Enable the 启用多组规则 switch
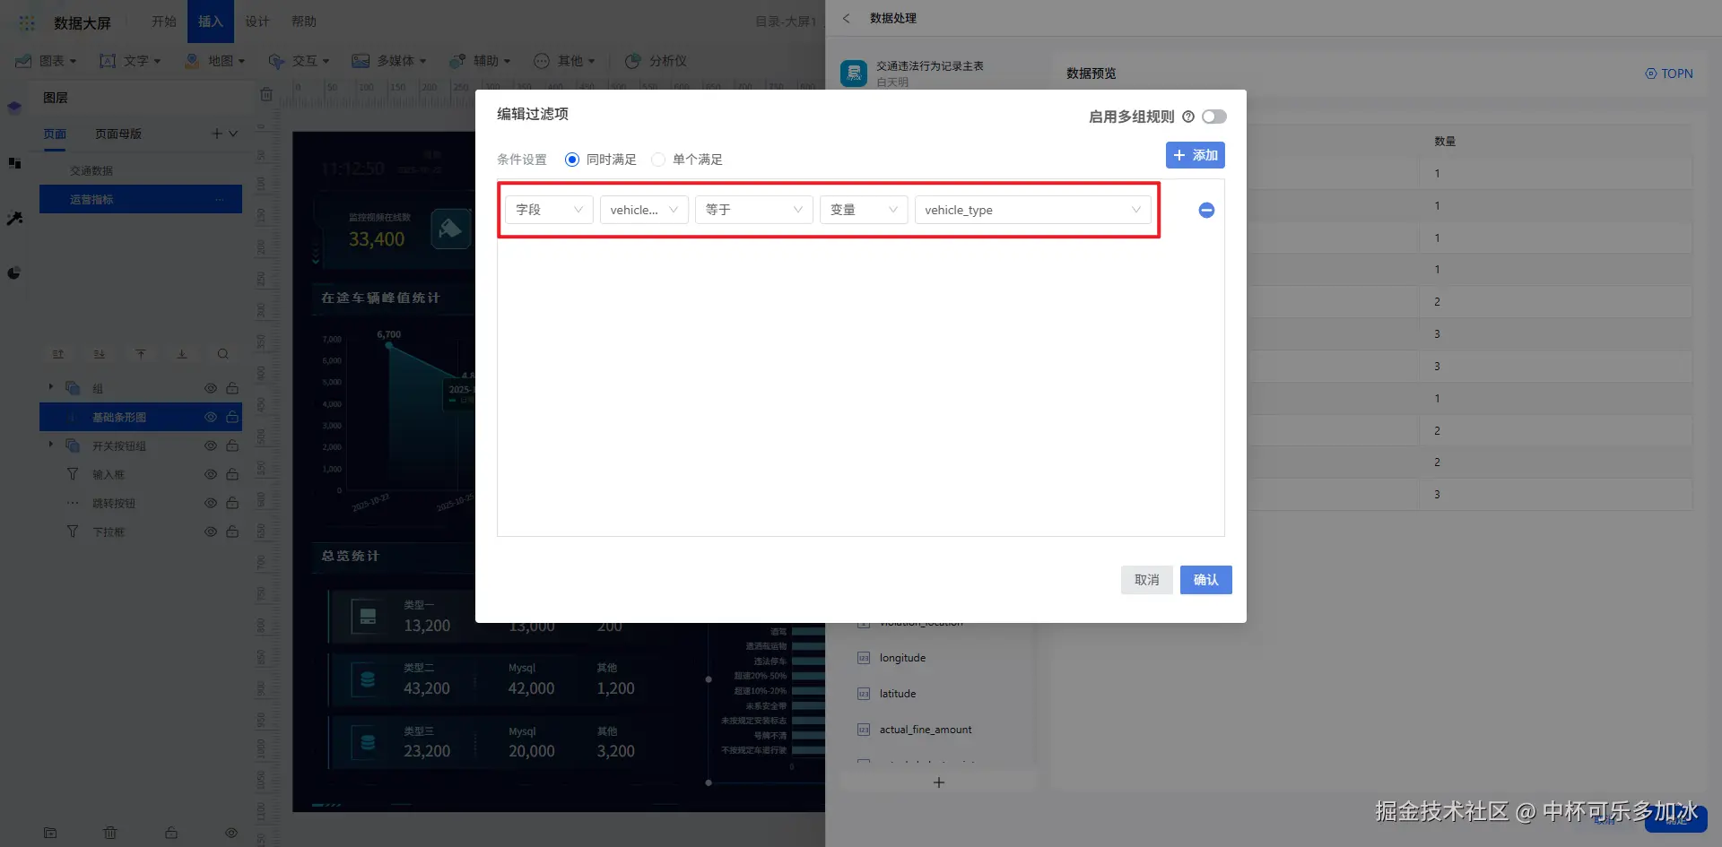The image size is (1722, 847). coord(1214,117)
